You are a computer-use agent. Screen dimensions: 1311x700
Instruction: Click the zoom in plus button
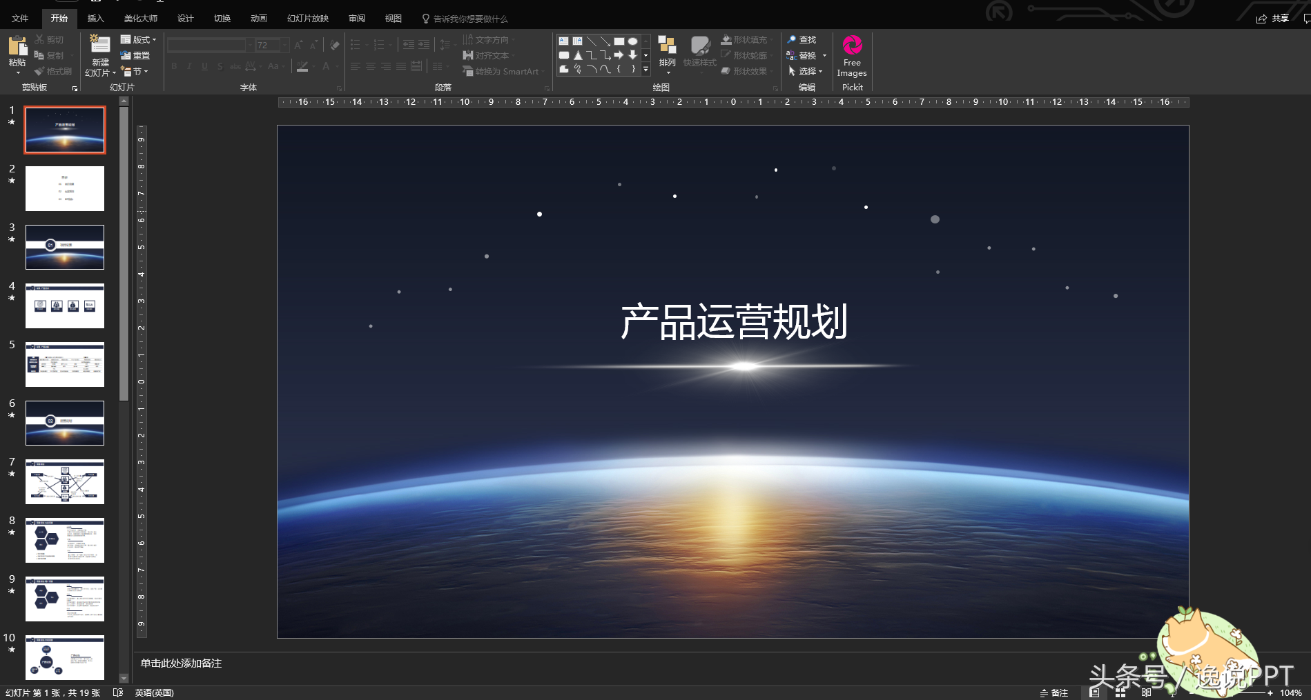coord(1270,693)
